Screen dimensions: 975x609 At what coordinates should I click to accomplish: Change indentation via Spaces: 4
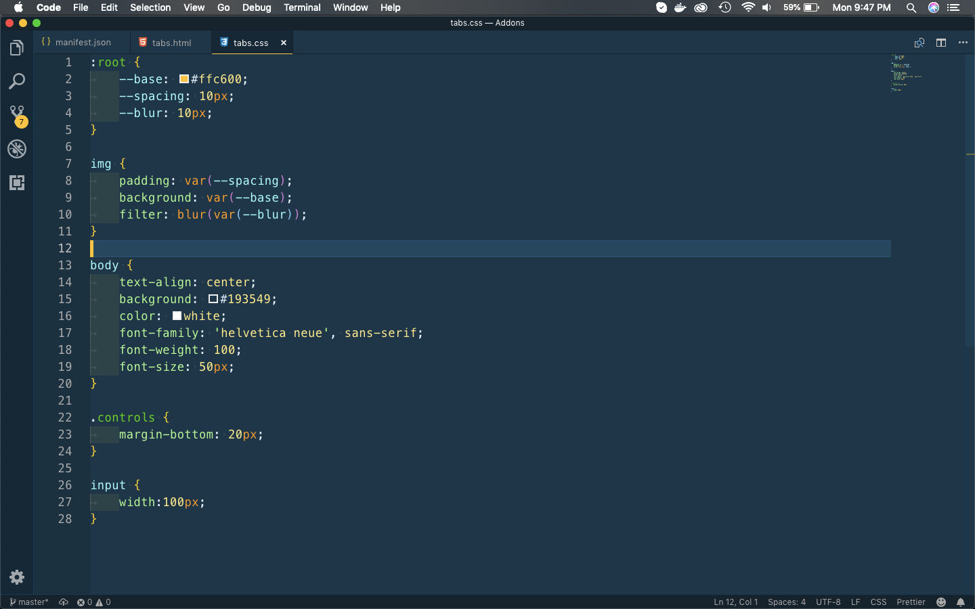coord(787,602)
